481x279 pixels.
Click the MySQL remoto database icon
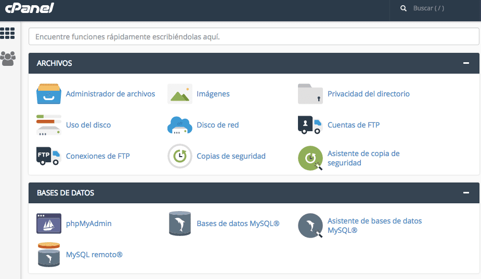[x=49, y=255]
